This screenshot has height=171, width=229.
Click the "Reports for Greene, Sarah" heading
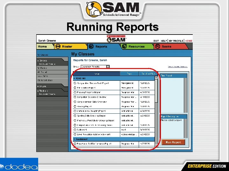click(x=90, y=60)
